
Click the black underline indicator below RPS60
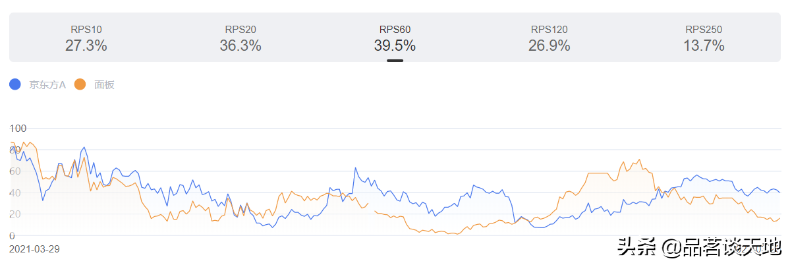coord(395,61)
